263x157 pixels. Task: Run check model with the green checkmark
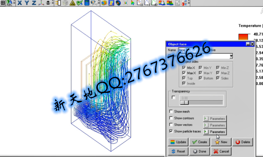coord(80,3)
